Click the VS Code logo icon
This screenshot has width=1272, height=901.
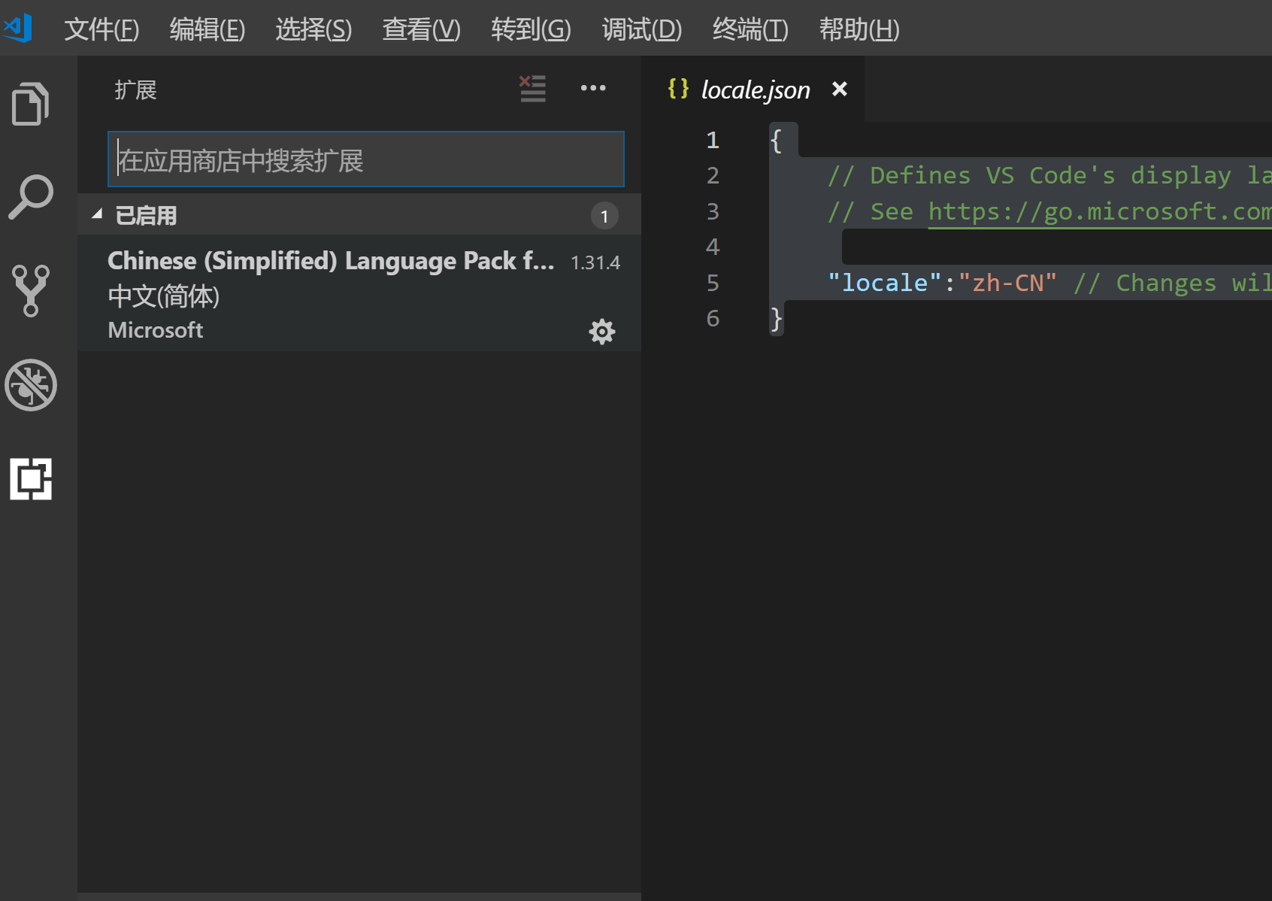[x=17, y=28]
